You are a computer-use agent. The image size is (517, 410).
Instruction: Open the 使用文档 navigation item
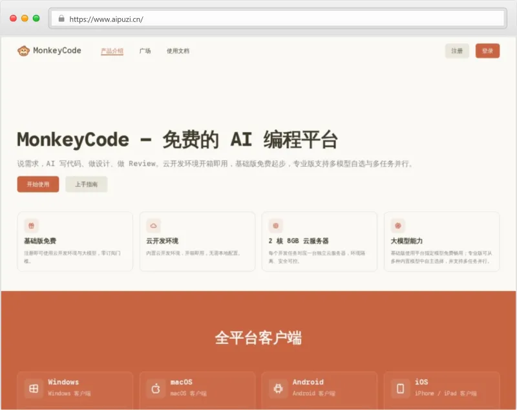(178, 50)
